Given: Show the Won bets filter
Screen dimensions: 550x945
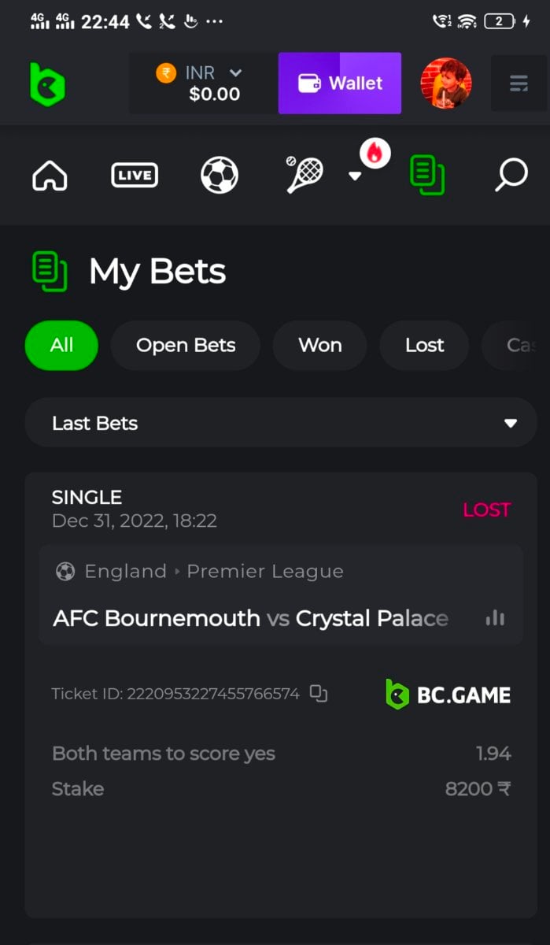Looking at the screenshot, I should [x=319, y=345].
